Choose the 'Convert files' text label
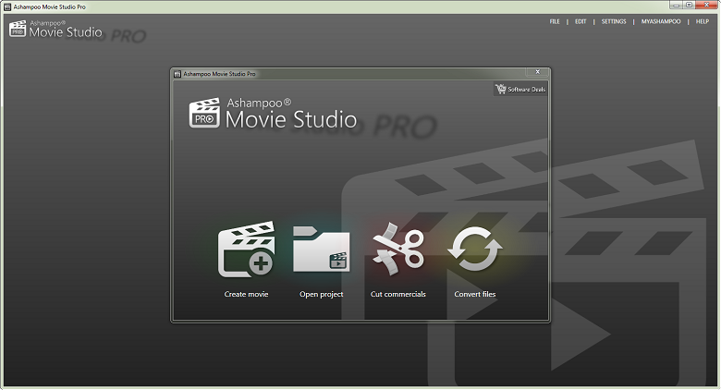The width and height of the screenshot is (721, 390). coord(474,295)
